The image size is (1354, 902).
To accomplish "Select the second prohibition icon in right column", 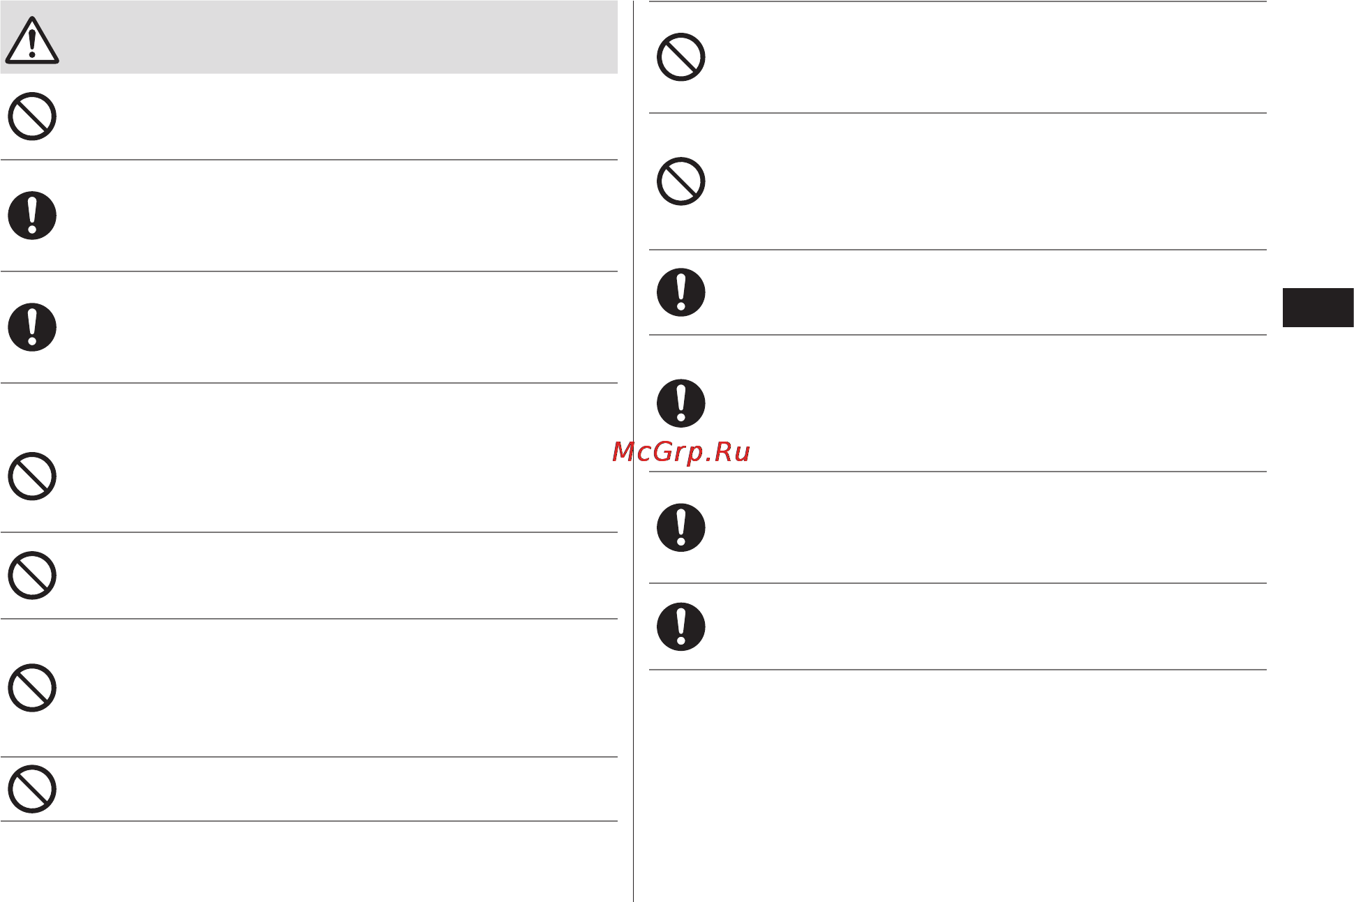I will (x=681, y=181).
